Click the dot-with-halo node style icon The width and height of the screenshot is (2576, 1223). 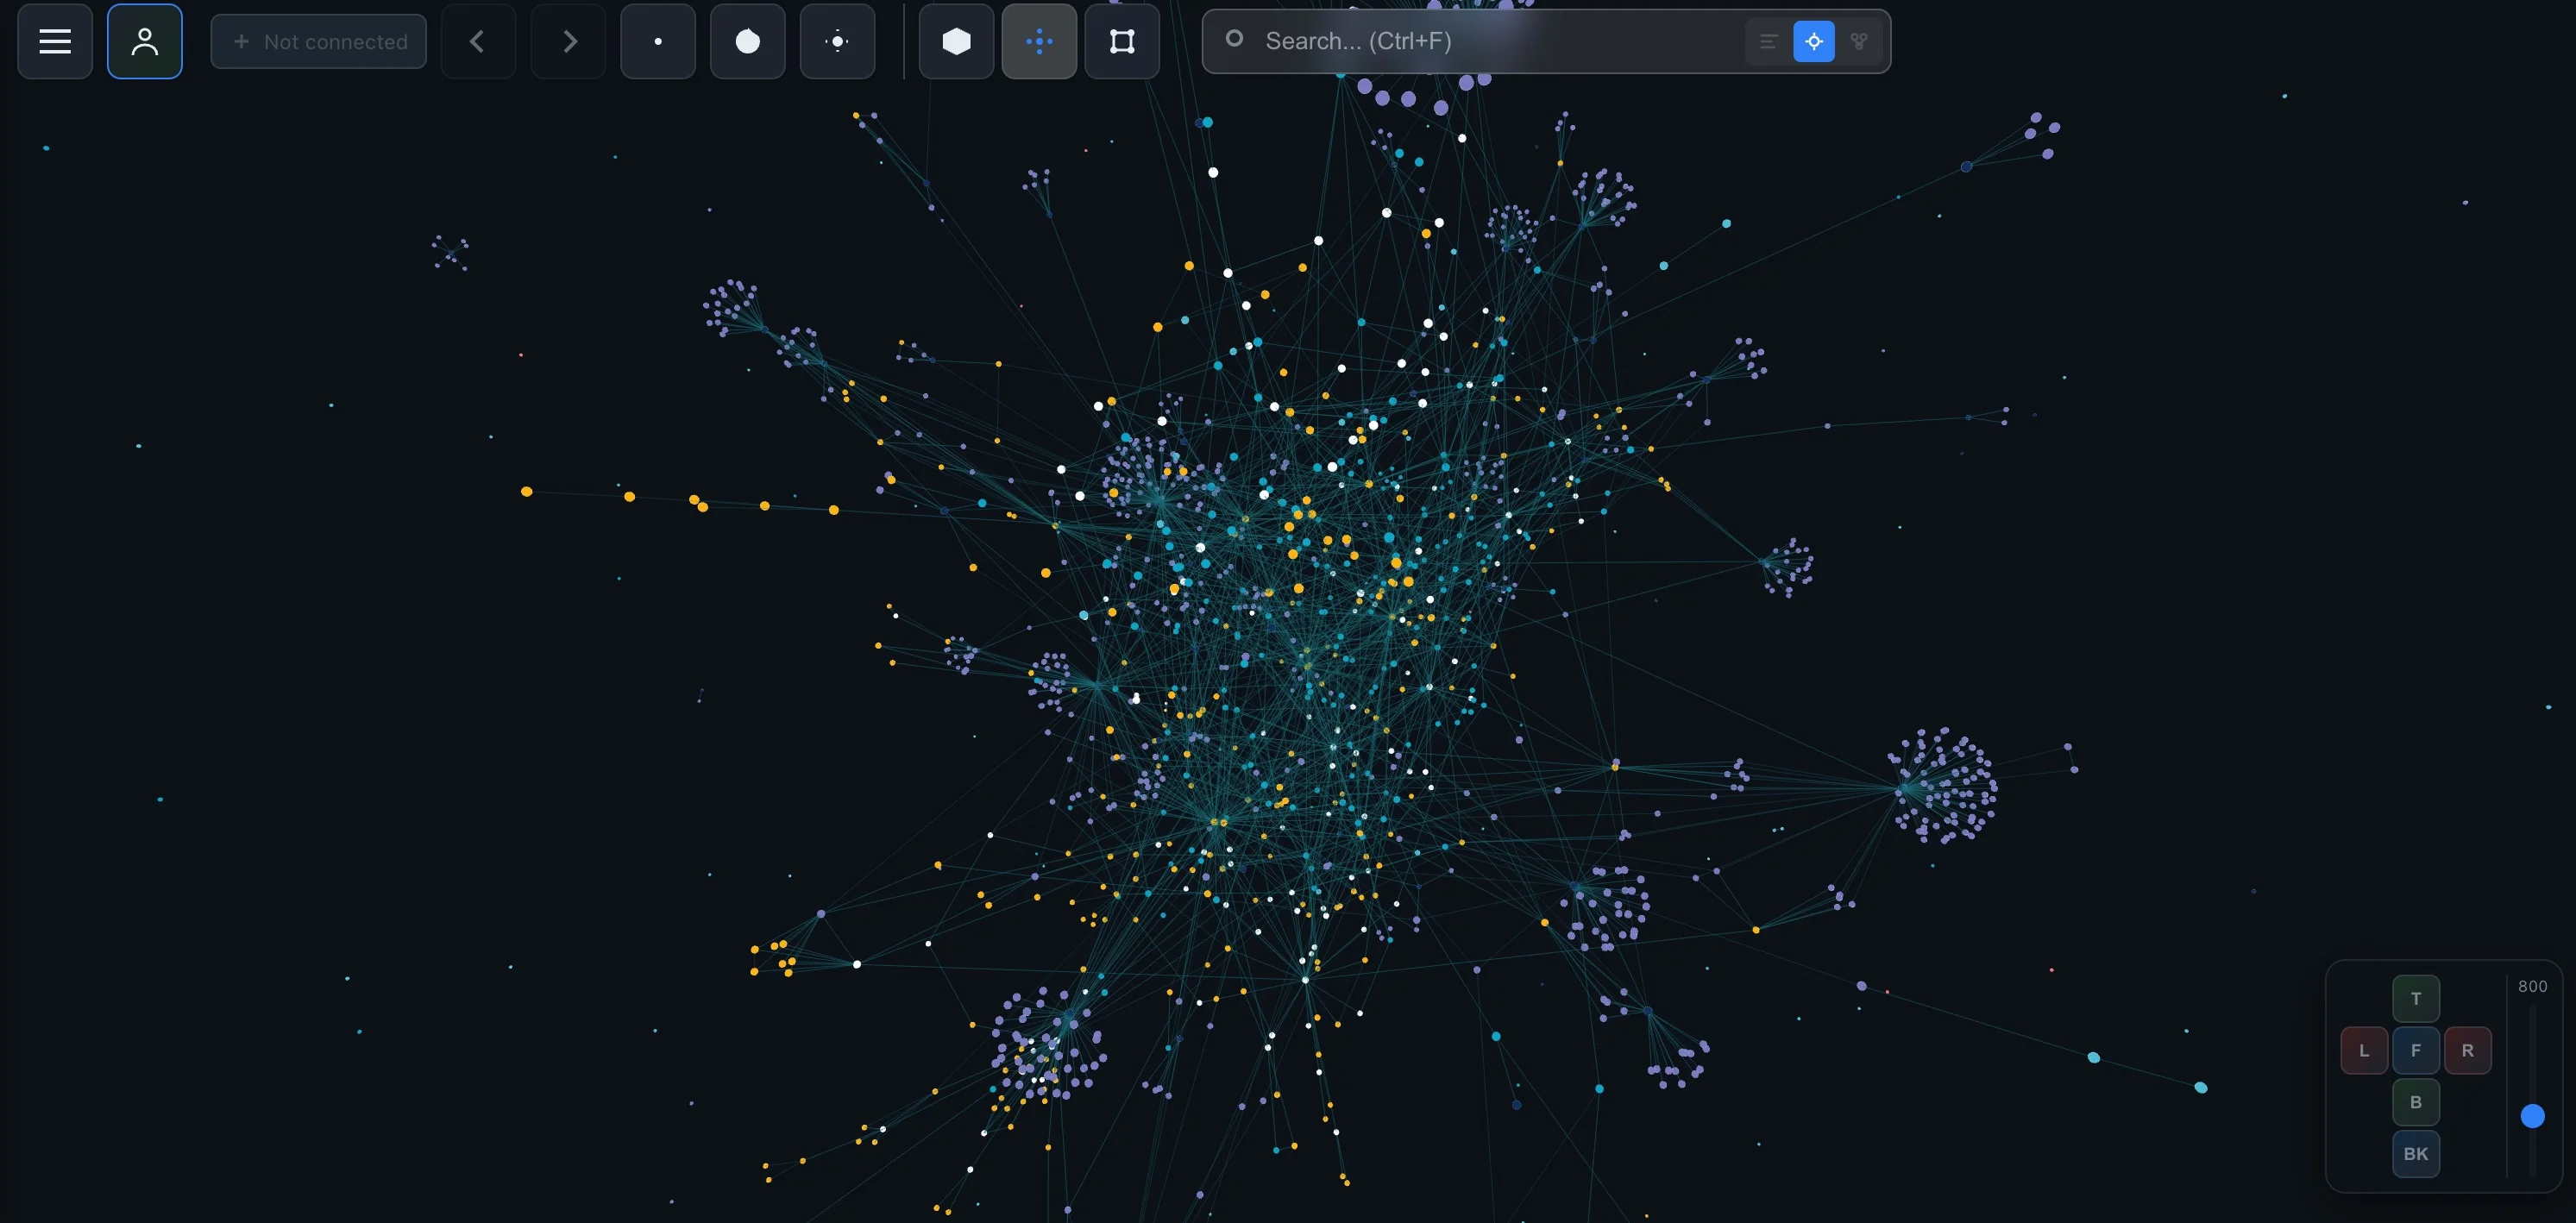coord(837,41)
